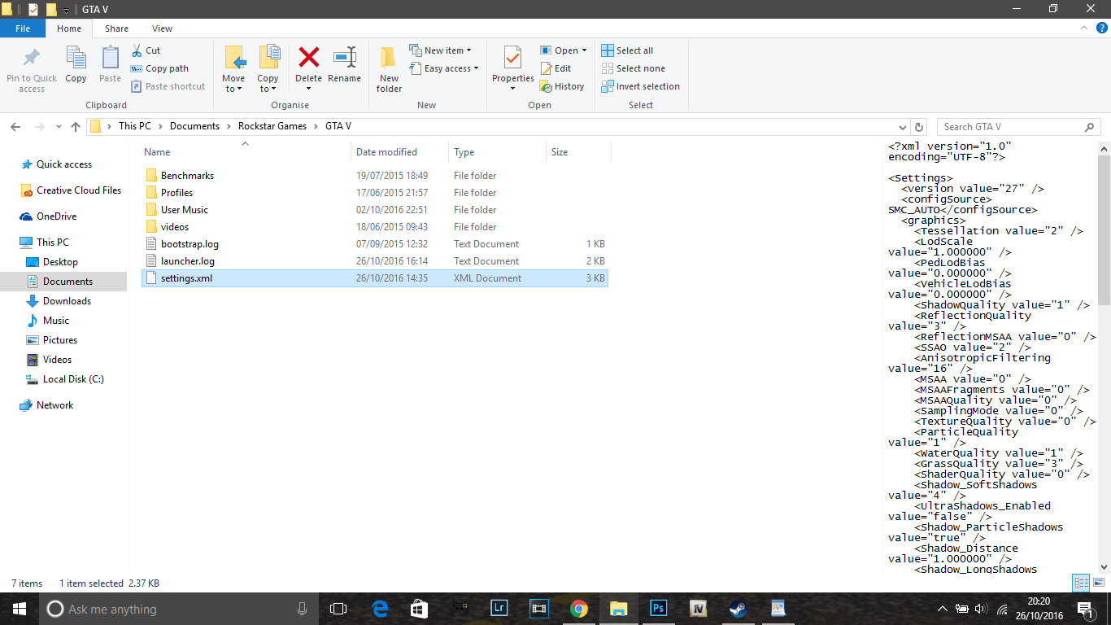The image size is (1111, 625).
Task: Select OneDrive in the navigation pane
Action: [56, 216]
